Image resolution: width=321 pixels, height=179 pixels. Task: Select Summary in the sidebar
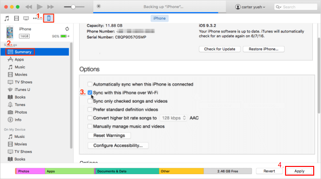[34, 52]
